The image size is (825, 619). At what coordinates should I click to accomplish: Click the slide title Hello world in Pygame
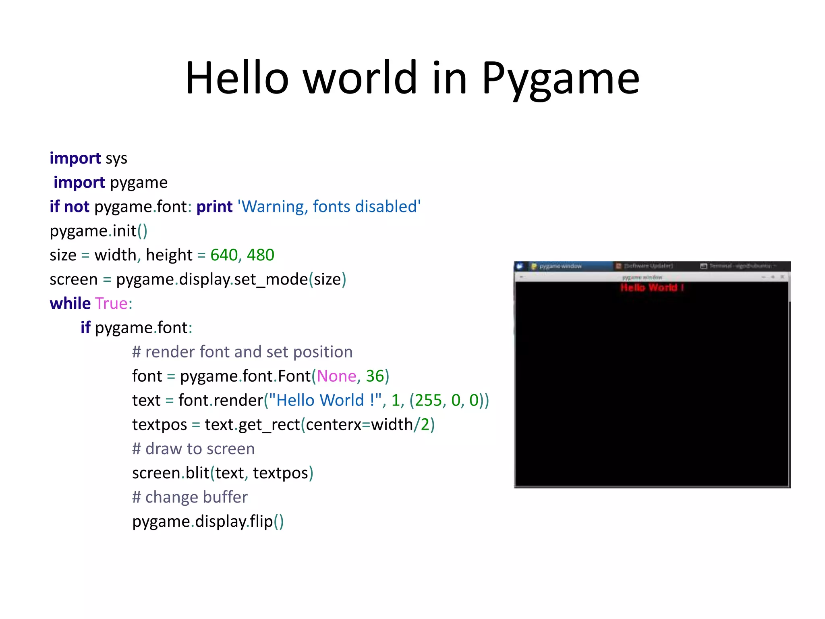coord(412,77)
